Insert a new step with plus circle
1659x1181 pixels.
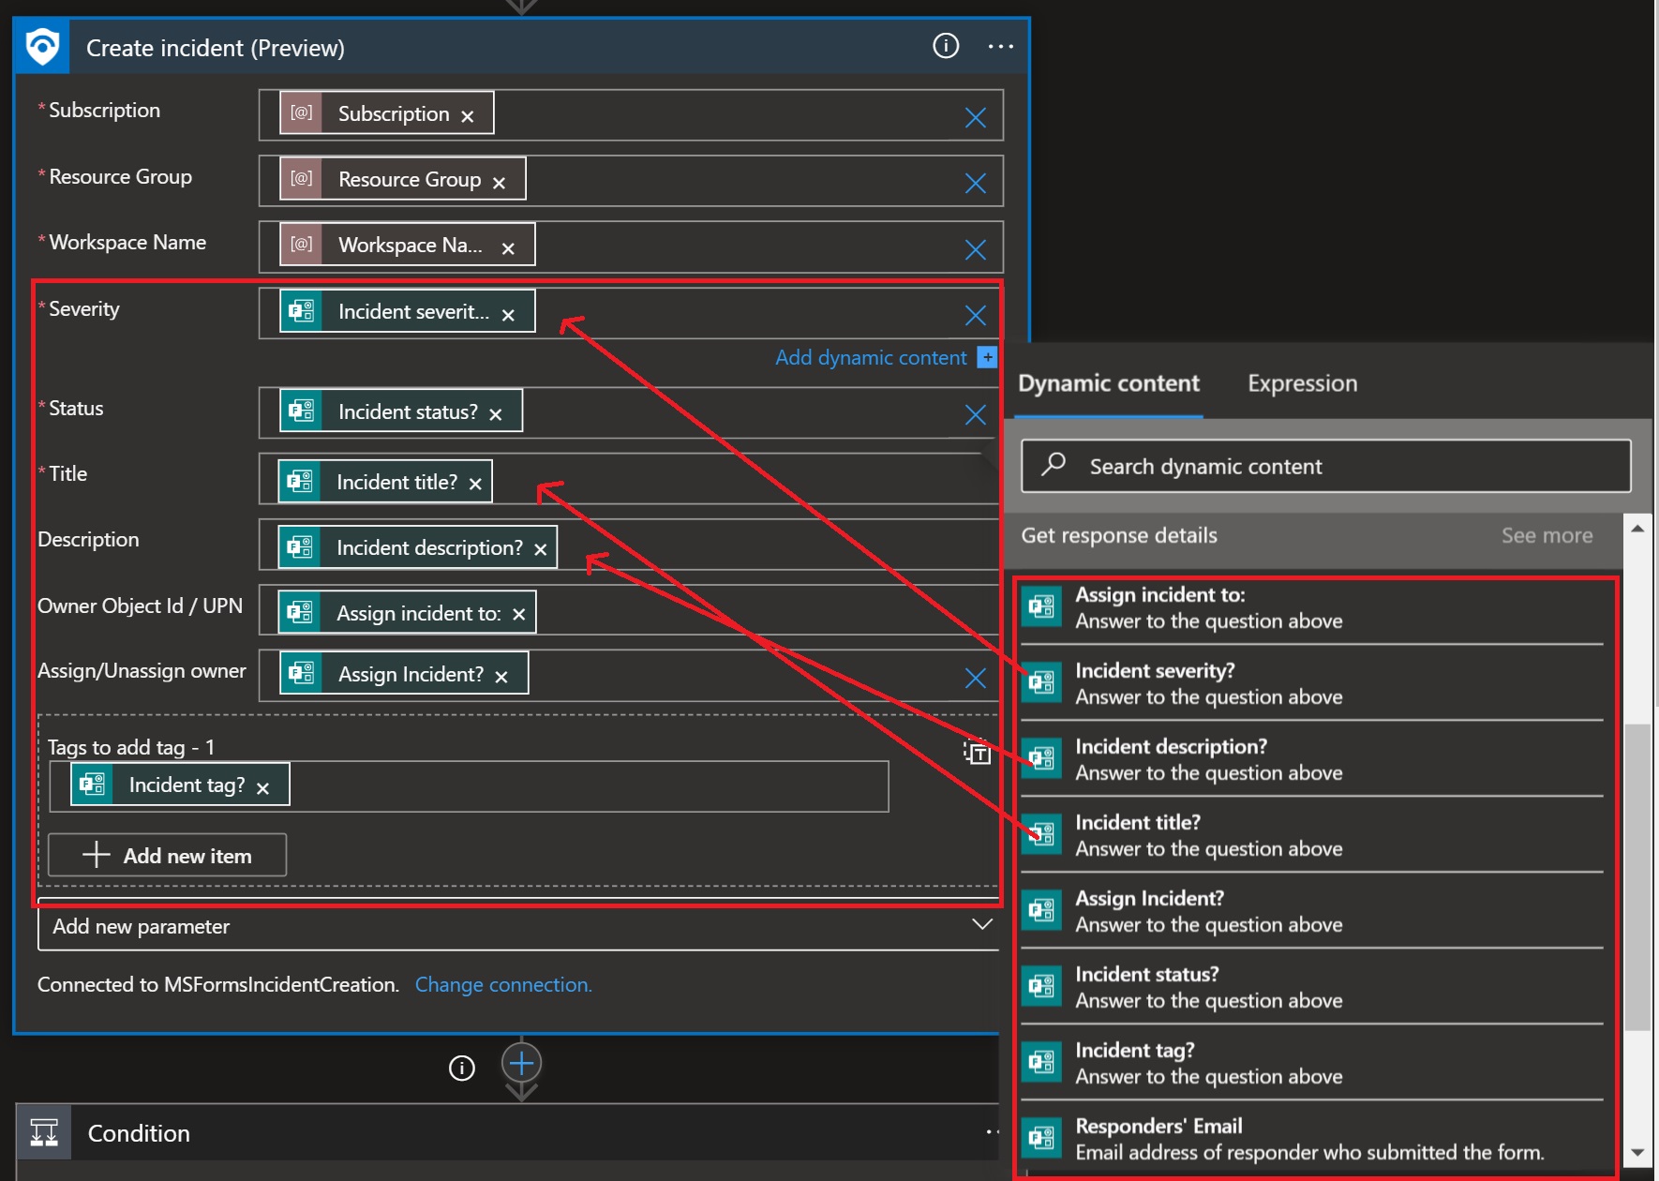pyautogui.click(x=521, y=1063)
